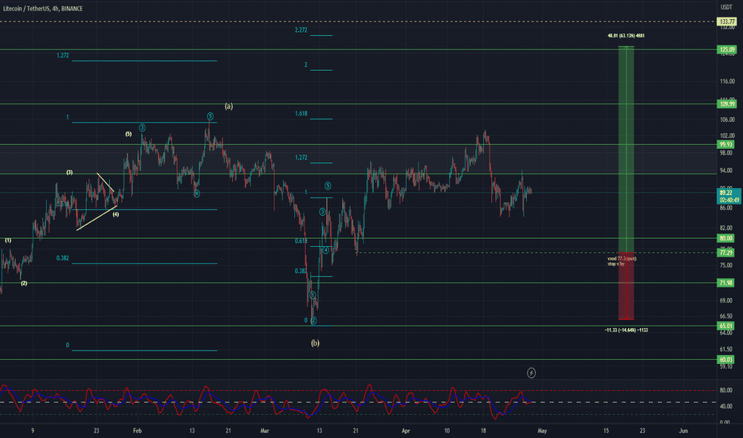Select the 65.01 green price tag

(726, 326)
